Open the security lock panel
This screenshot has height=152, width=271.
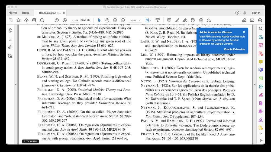click(10, 56)
